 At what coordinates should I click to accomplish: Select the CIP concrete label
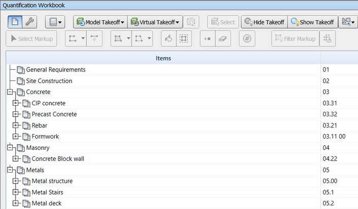48,103
